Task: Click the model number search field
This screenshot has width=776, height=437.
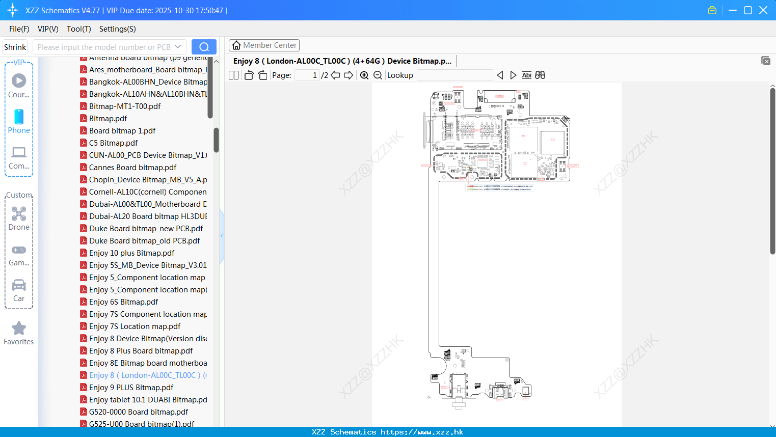Action: (104, 47)
